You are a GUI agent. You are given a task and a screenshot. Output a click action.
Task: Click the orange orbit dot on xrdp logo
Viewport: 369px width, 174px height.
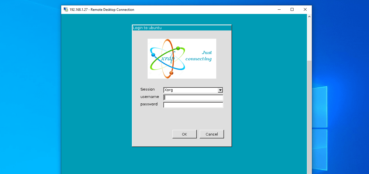(171, 73)
